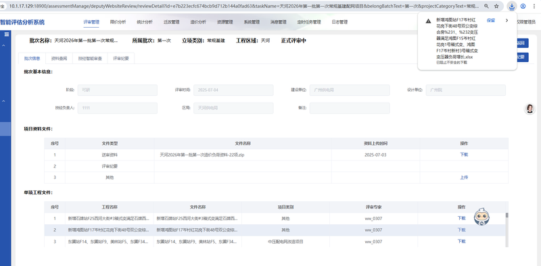Viewport: 541px width, 266px height.
Task: Click the 送审资料 file type cell
Action: 110,155
